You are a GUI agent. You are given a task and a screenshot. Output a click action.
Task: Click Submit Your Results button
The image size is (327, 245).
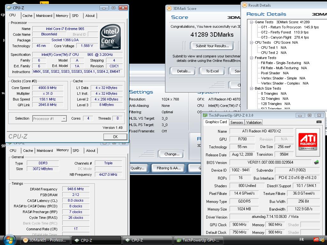pyautogui.click(x=212, y=46)
